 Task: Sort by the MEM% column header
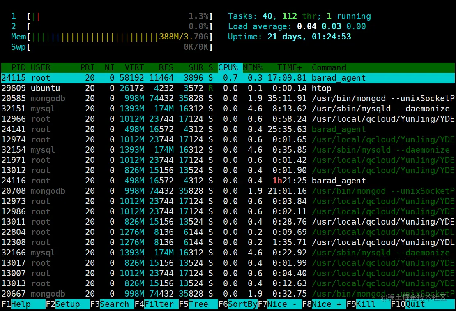pyautogui.click(x=252, y=67)
